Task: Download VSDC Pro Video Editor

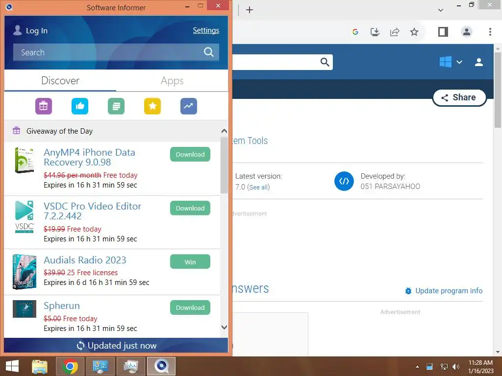Action: click(x=190, y=208)
